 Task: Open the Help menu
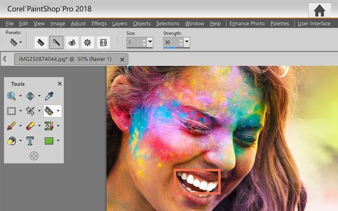pyautogui.click(x=215, y=23)
